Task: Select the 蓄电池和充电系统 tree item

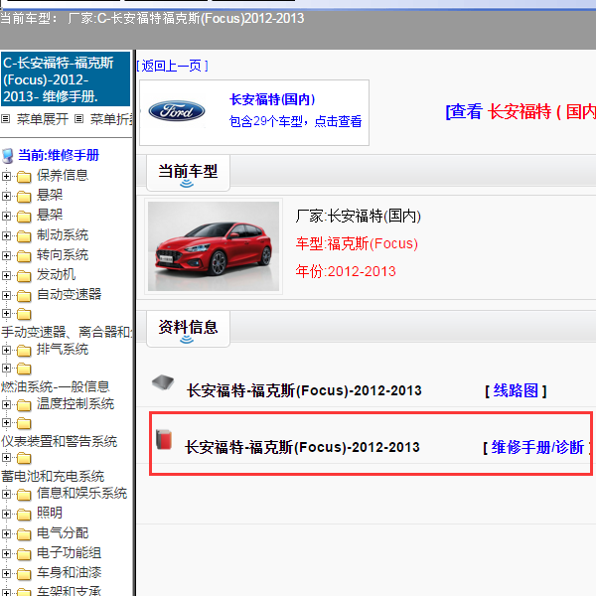Action: point(53,476)
